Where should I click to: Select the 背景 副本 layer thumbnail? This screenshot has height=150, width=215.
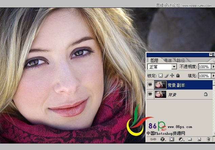pos(160,85)
